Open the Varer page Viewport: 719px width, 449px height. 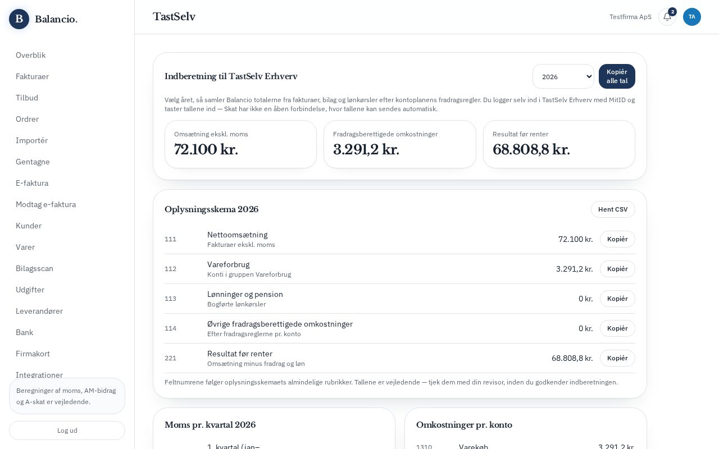point(67,247)
